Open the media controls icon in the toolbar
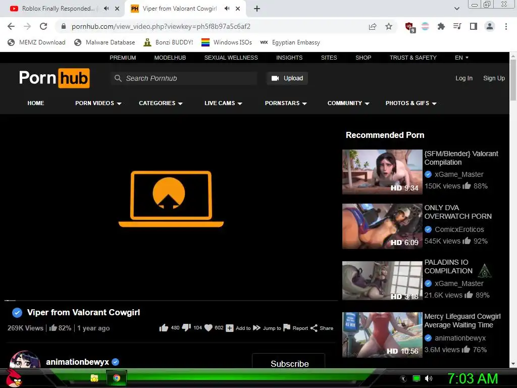 [457, 26]
